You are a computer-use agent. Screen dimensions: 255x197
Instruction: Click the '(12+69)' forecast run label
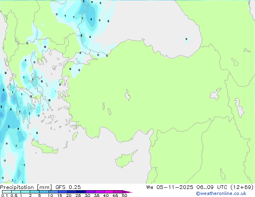(242, 187)
